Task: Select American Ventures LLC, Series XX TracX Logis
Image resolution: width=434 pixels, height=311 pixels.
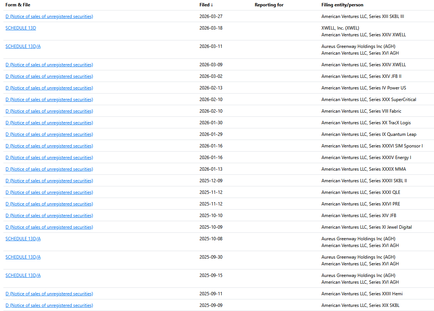Action: click(x=366, y=123)
